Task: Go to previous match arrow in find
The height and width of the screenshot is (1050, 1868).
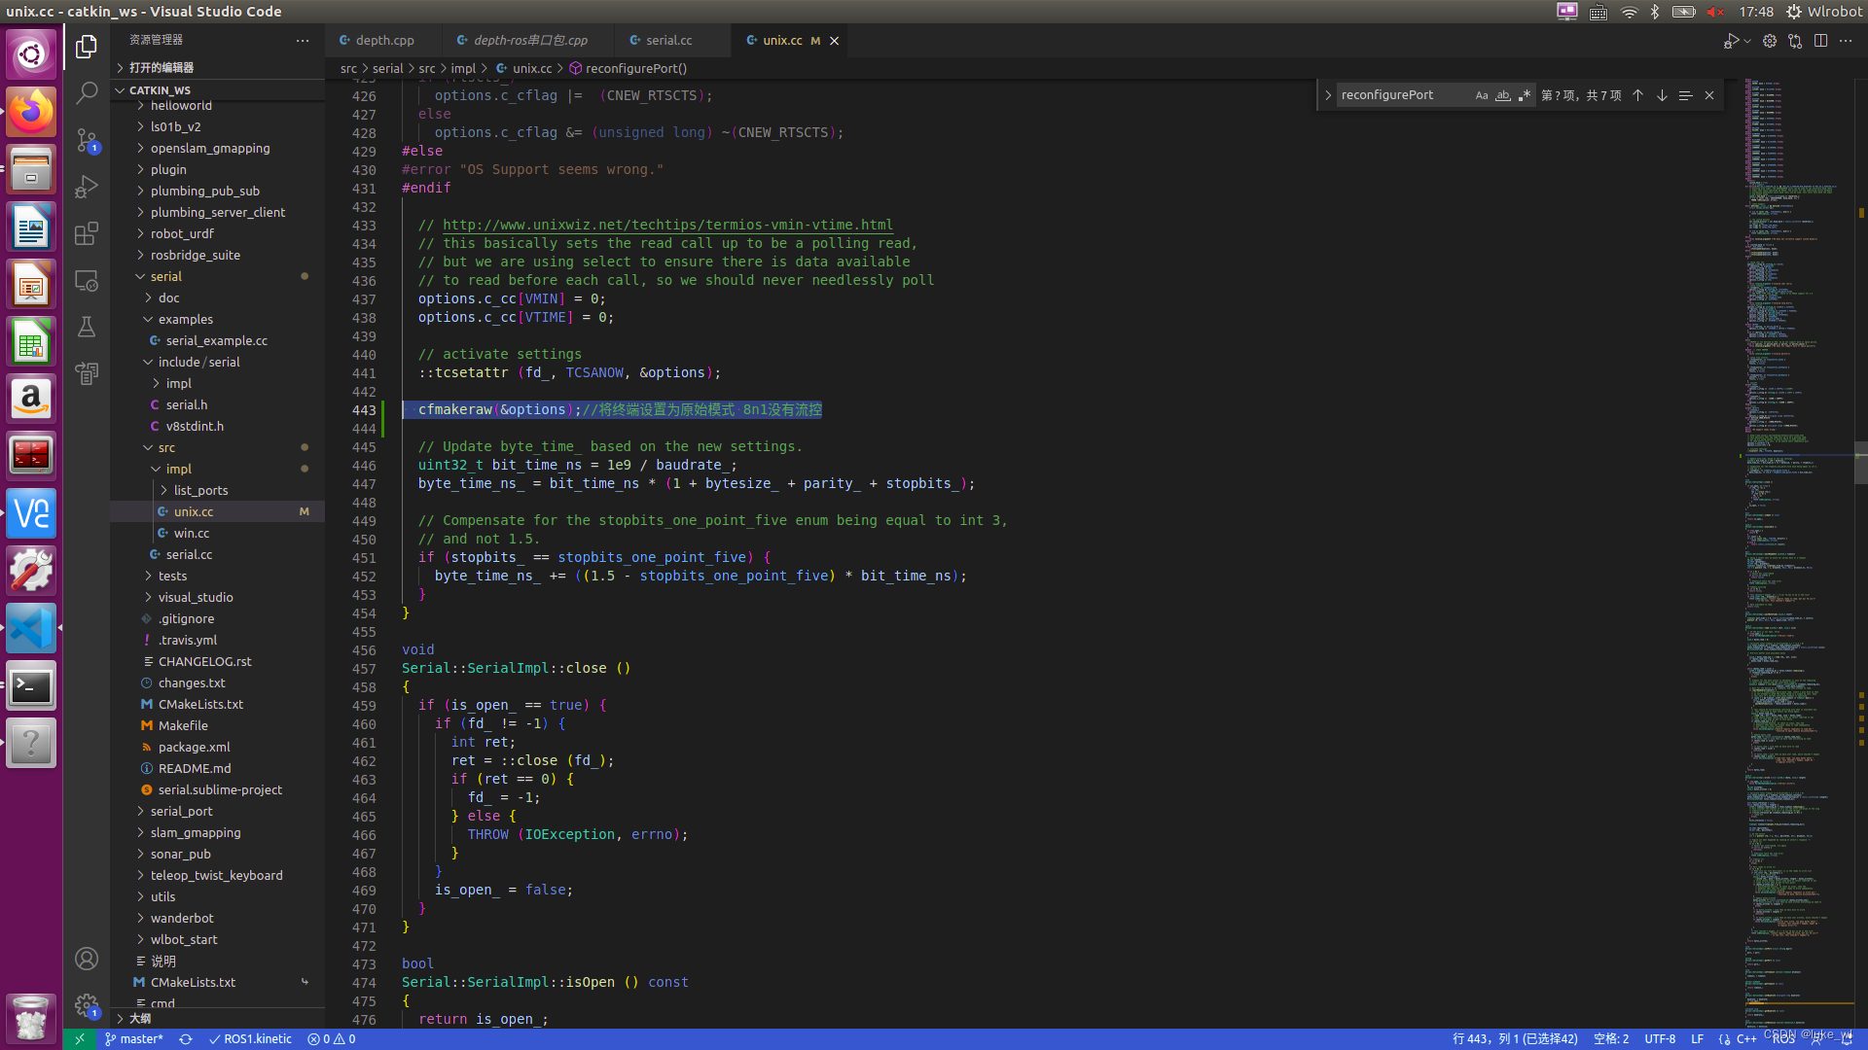Action: point(1637,95)
